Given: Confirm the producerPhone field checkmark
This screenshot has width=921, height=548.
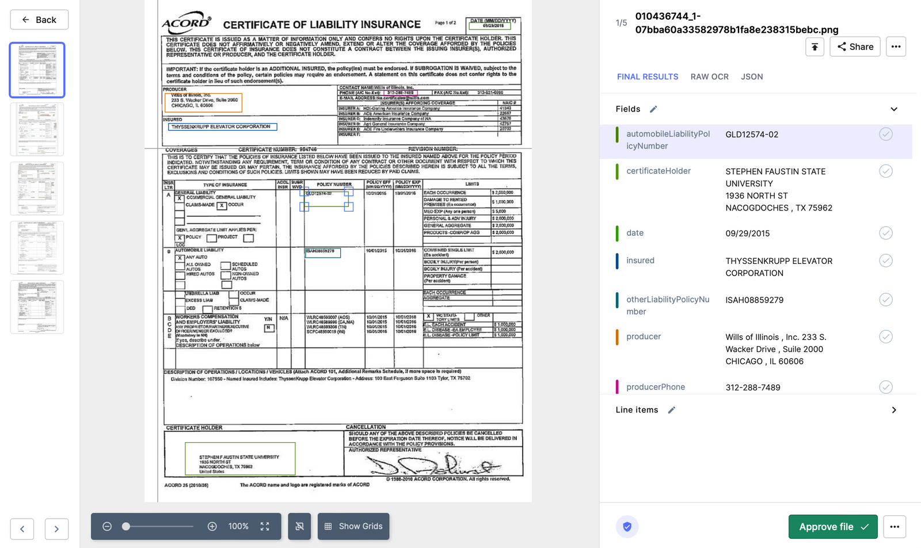Looking at the screenshot, I should 885,387.
